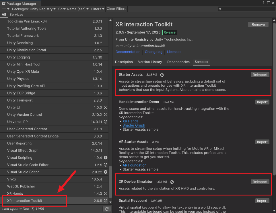The image size is (276, 213).
Task: Select the Unity Denoising package
Action: click(54, 43)
